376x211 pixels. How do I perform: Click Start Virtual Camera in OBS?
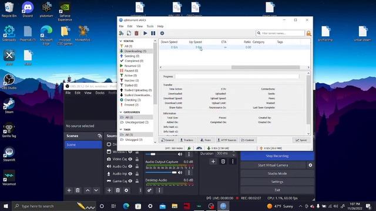tap(273, 165)
